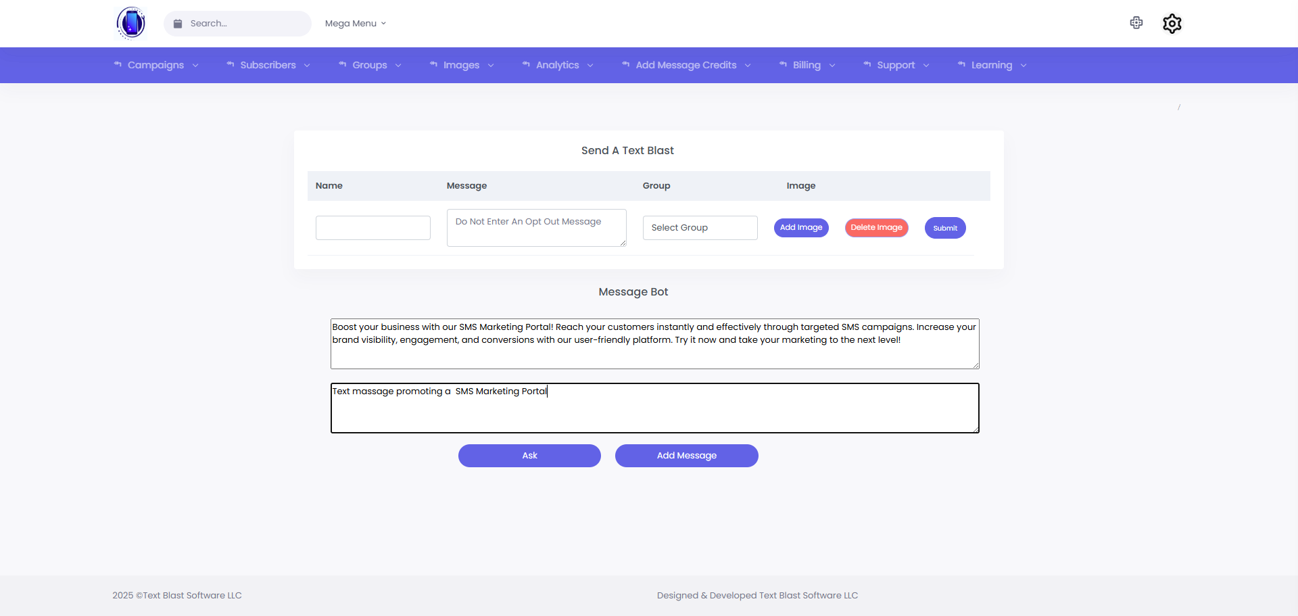
Task: Click 'Designed & Developed Text Blast Software LLC'
Action: [x=757, y=596]
